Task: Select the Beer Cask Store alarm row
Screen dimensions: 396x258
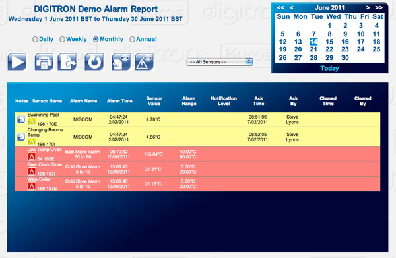Action: 197,169
